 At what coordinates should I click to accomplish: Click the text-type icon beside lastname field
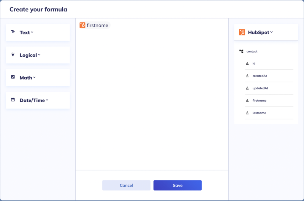tap(247, 113)
